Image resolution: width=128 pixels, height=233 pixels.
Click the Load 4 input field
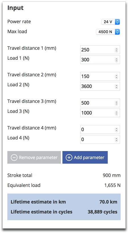tap(100, 140)
